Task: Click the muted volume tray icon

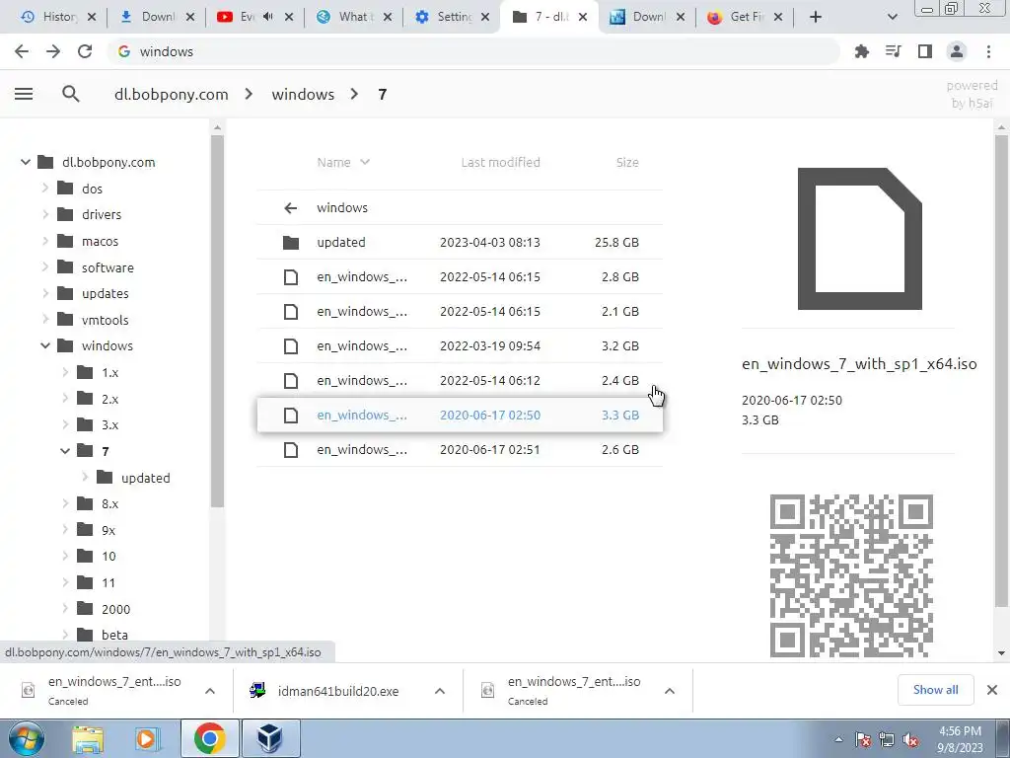Action: [x=910, y=740]
